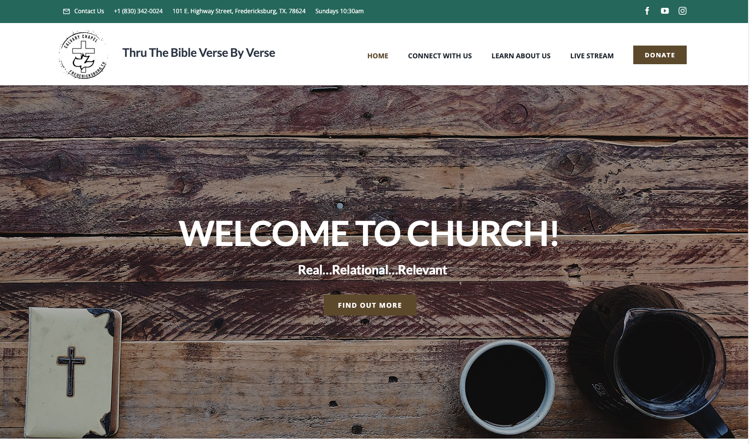Click the Sundays 10:30am service time
This screenshot has width=750, height=444.
339,11
